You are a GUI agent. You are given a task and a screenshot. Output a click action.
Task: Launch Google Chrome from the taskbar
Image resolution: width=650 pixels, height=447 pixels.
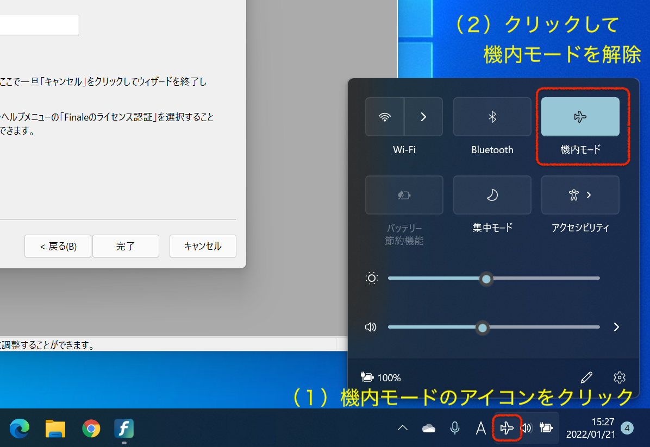tap(91, 428)
